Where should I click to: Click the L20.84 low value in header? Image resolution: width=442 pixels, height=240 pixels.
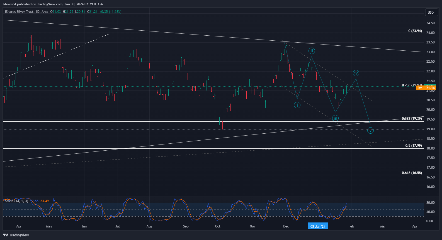pos(80,12)
